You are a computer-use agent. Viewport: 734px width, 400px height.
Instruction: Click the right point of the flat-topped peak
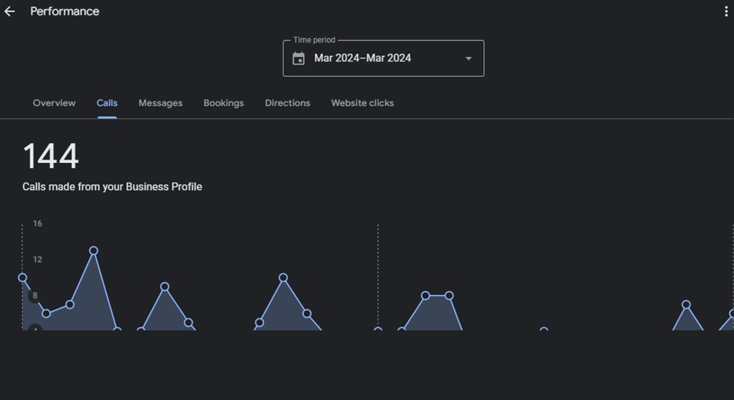pyautogui.click(x=449, y=296)
